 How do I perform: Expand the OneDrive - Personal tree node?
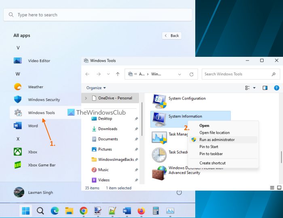[x=85, y=98]
